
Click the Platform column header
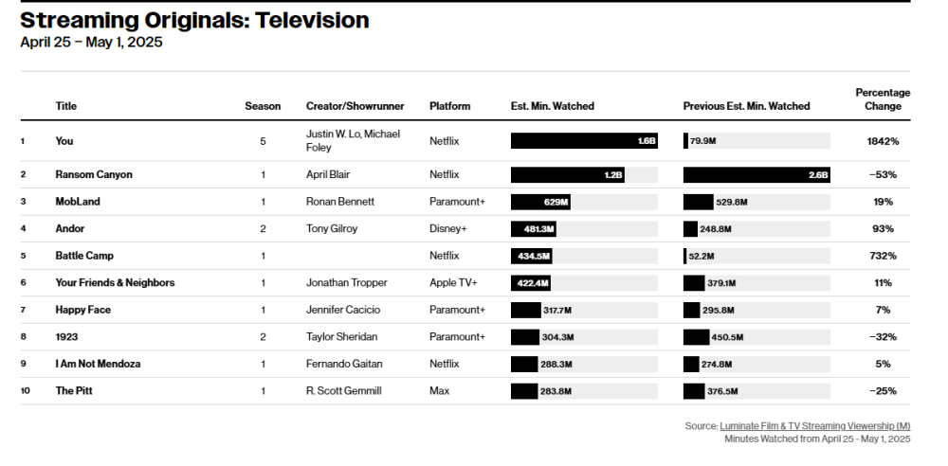pos(449,106)
